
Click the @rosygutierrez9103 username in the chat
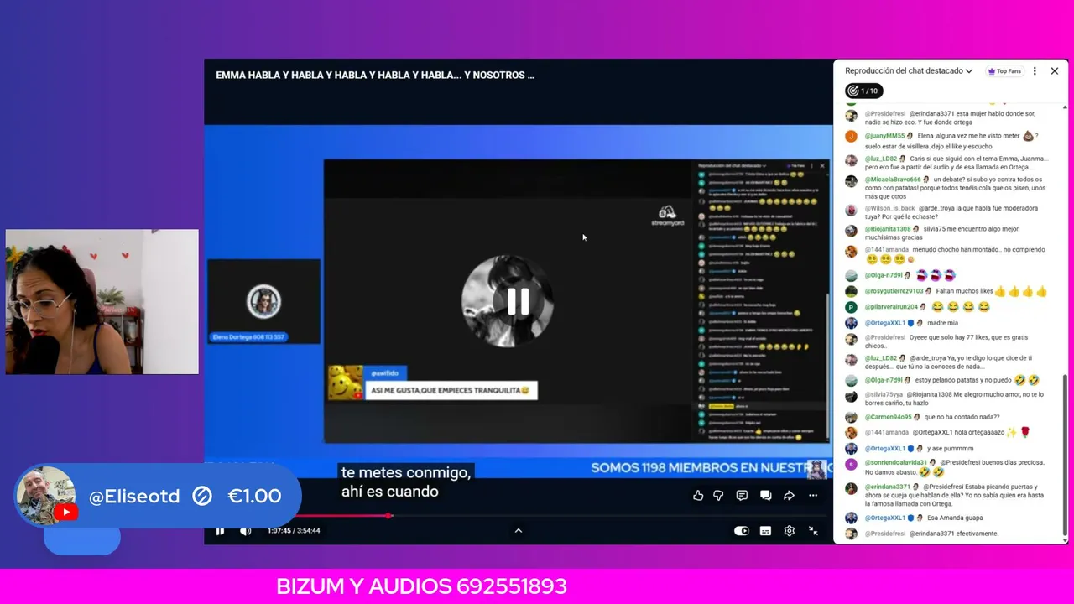(894, 291)
